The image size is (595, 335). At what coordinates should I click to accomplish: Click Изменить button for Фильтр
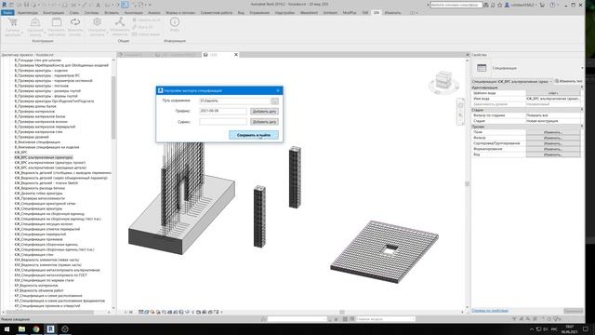click(553, 138)
